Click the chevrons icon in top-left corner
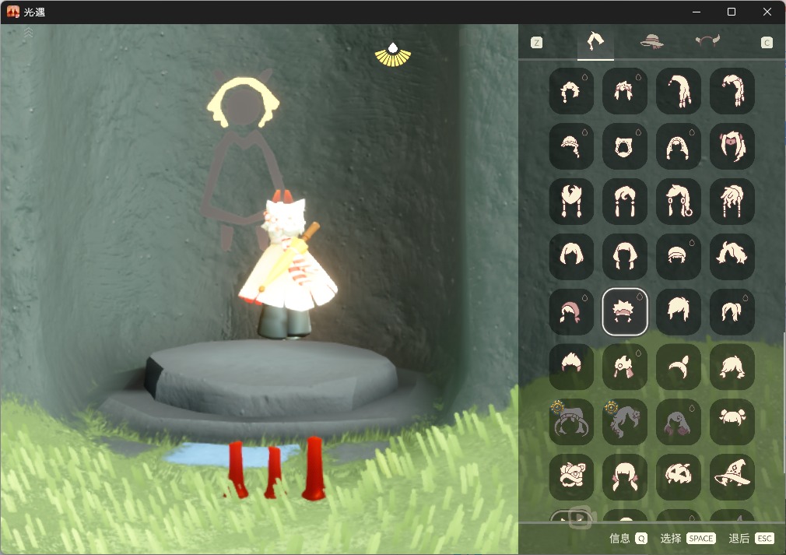Image resolution: width=786 pixels, height=555 pixels. [x=29, y=33]
